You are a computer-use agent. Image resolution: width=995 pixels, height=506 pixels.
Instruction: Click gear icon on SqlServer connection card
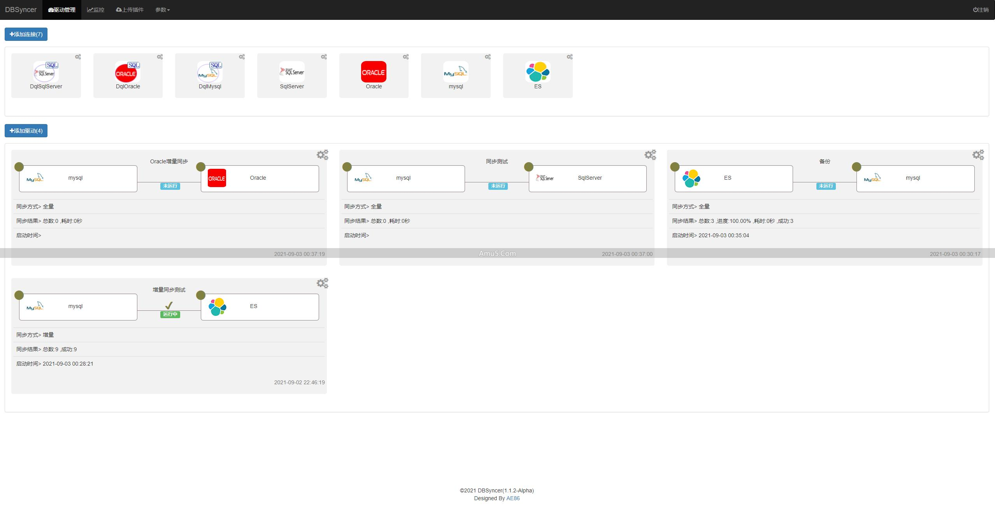pos(324,57)
